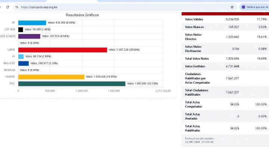Click the 'Verifica que eres tú' profile chip
Viewport: 269px width, 149px height.
[254, 7]
